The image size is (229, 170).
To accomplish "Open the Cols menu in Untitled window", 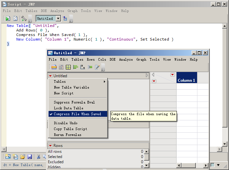I will tap(102, 59).
